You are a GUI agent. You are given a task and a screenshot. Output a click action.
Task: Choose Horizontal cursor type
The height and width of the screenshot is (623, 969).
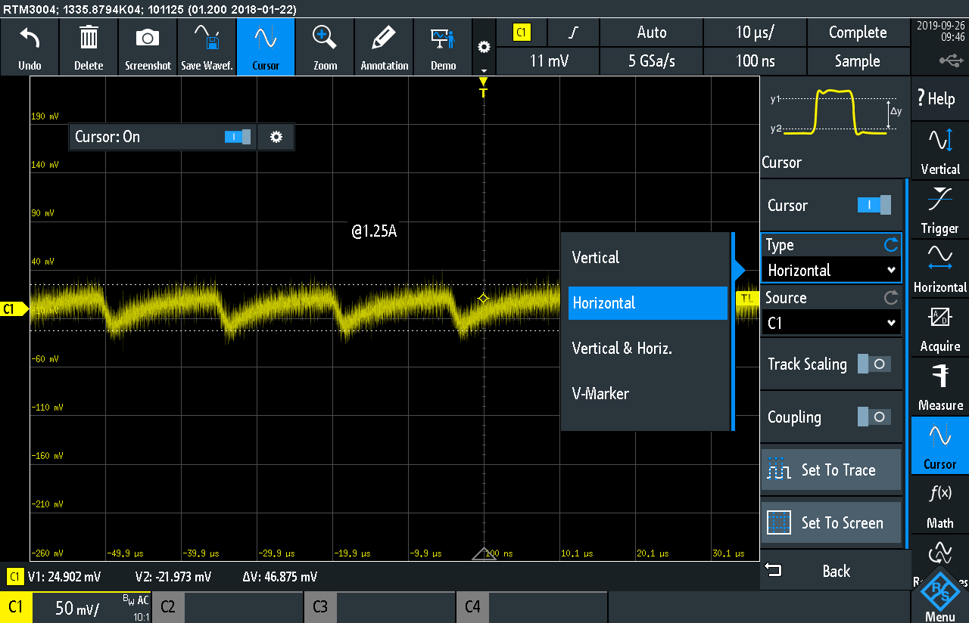click(647, 302)
